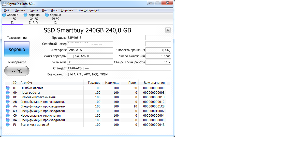Click the Прошивка field S8FM05.8

[90, 38]
